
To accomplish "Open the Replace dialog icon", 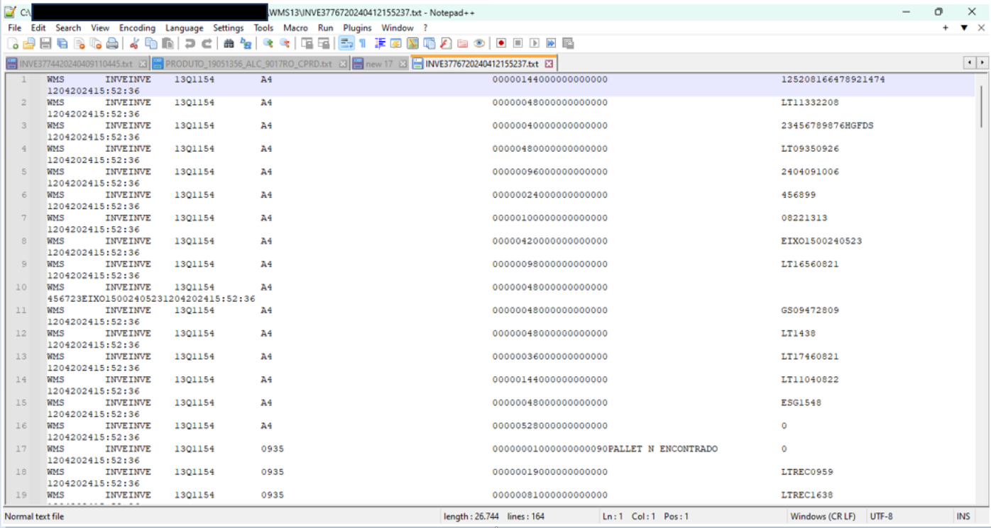I will click(x=246, y=43).
